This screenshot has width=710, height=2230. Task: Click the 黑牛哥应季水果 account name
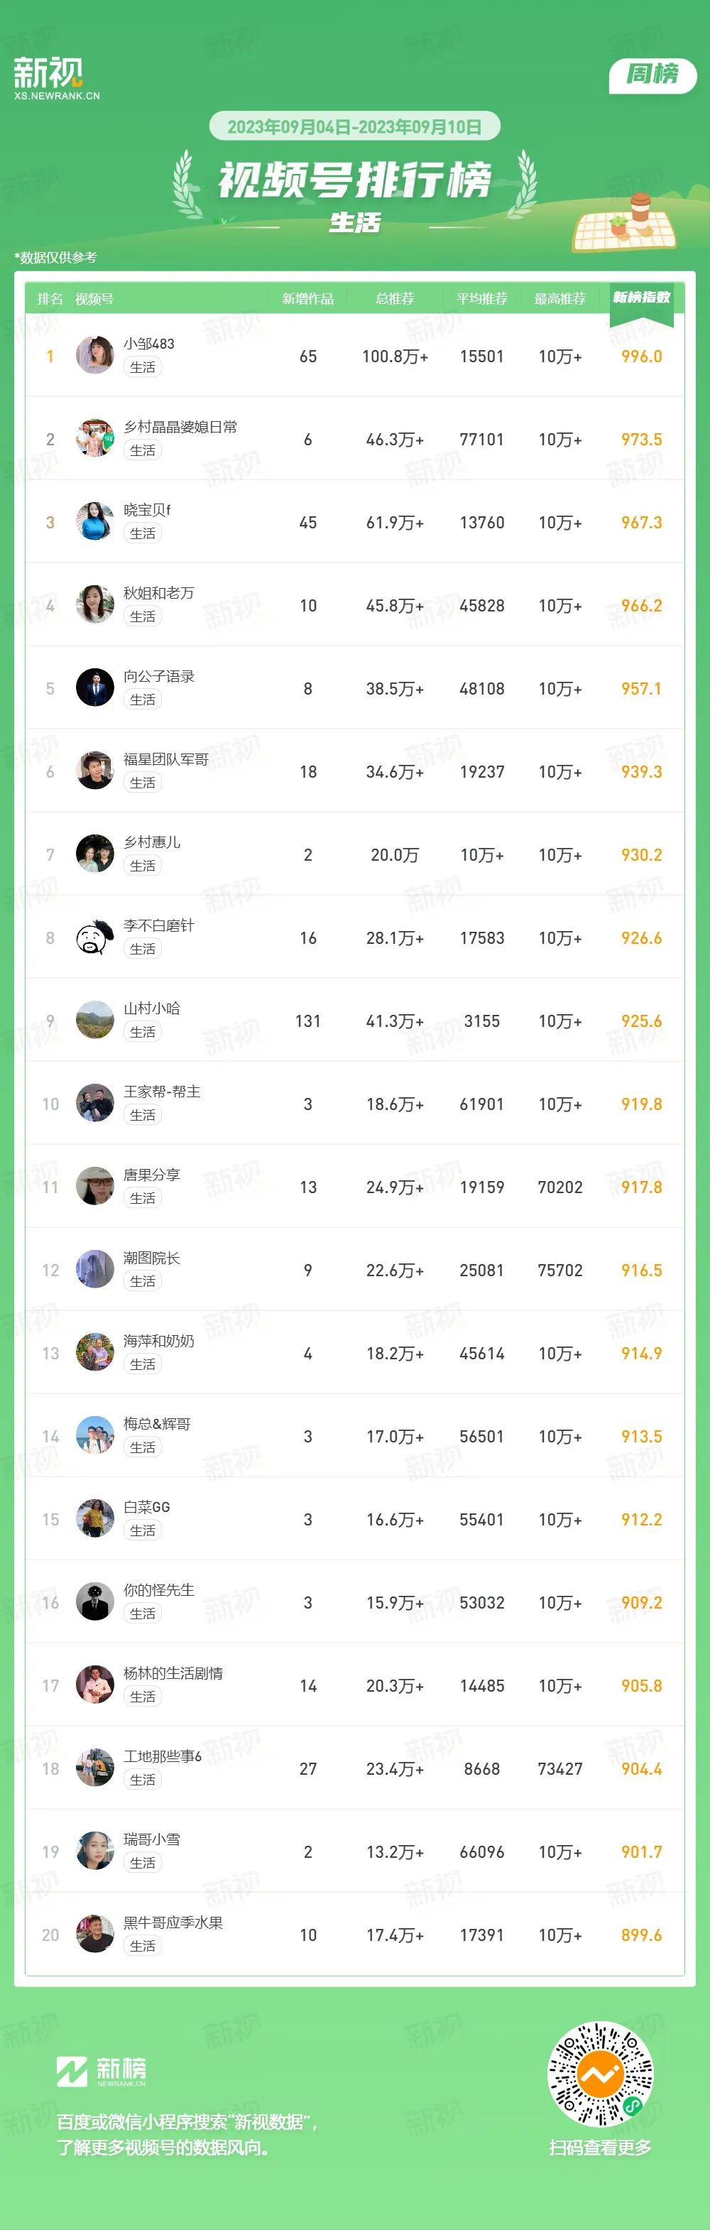click(x=173, y=1922)
